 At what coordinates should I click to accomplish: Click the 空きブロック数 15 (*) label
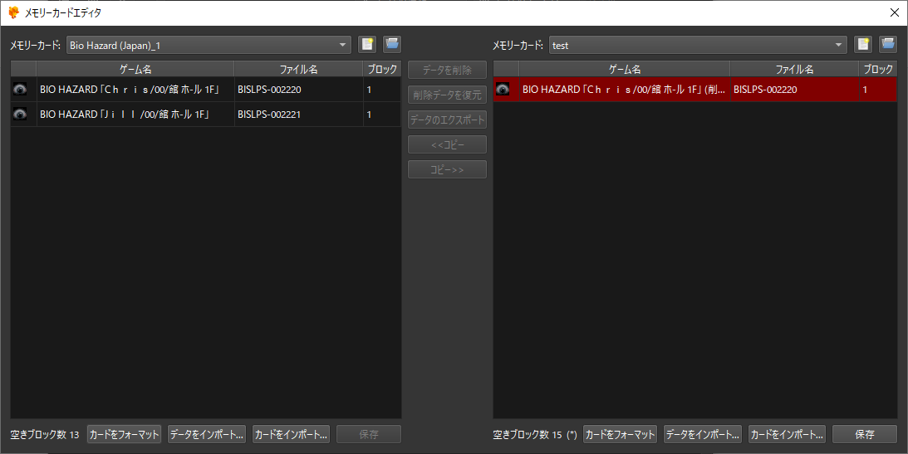click(x=534, y=435)
